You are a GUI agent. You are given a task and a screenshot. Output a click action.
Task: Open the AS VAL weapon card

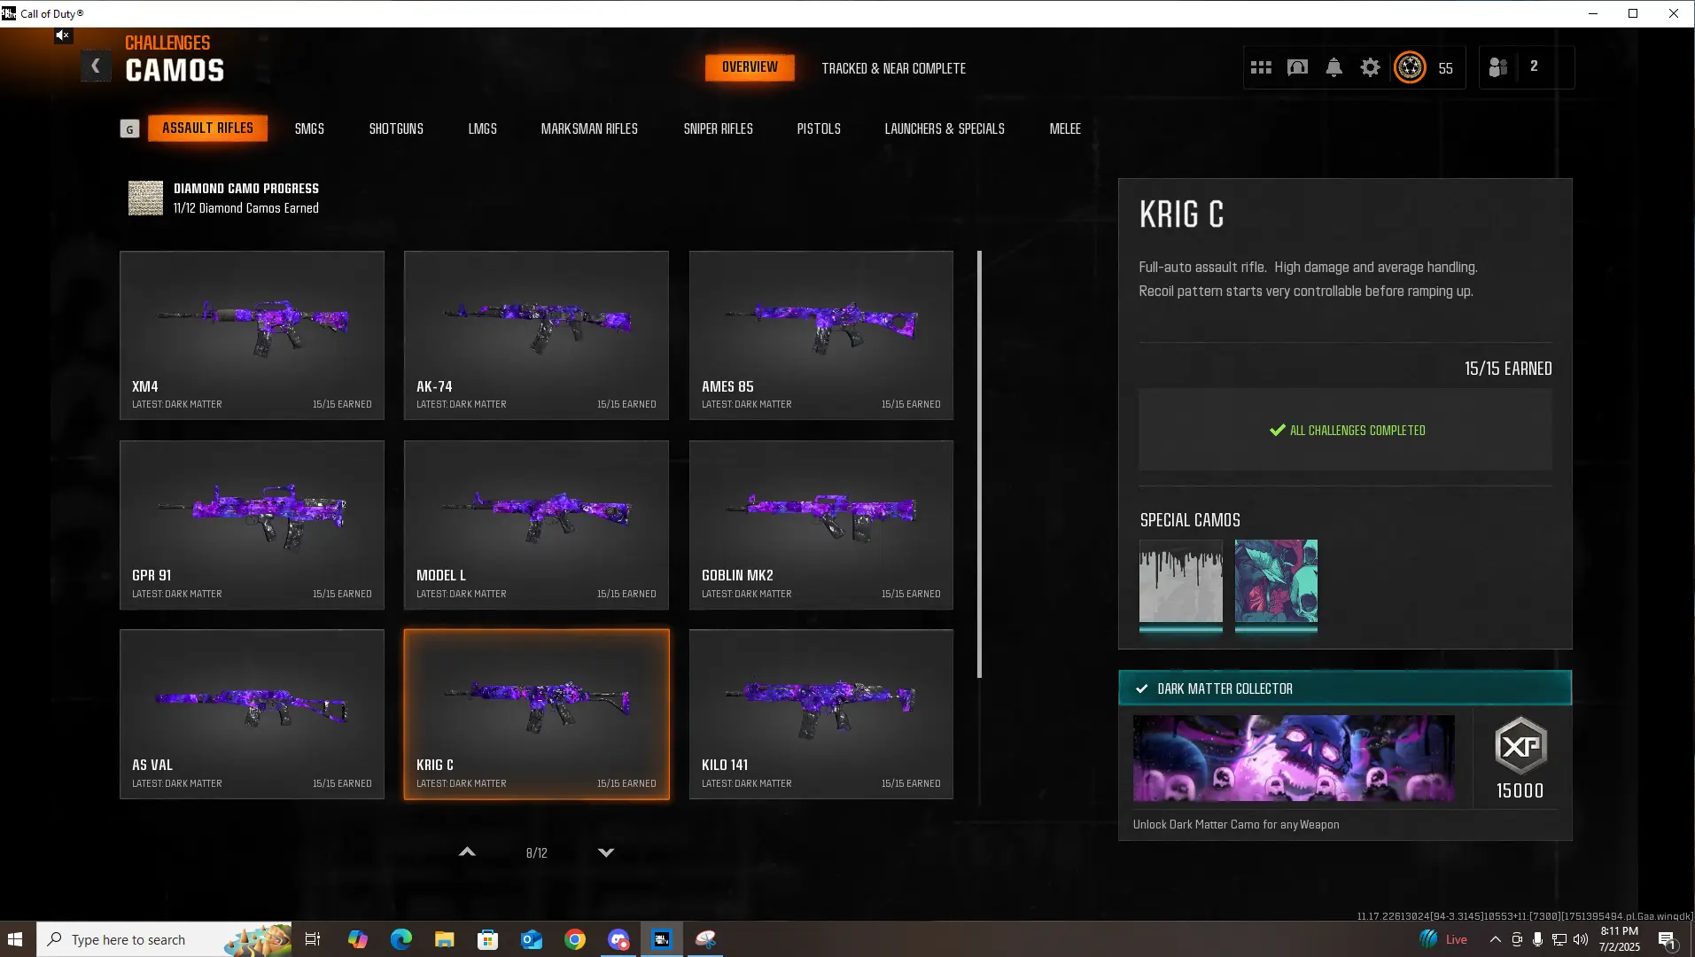pos(252,714)
